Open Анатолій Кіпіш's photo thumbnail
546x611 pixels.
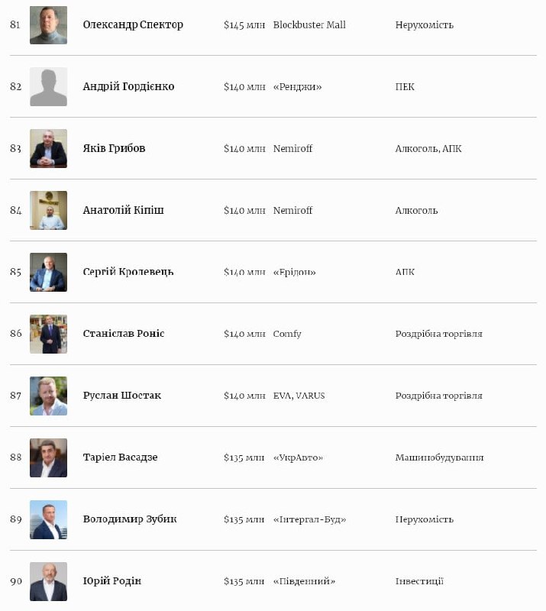point(48,211)
